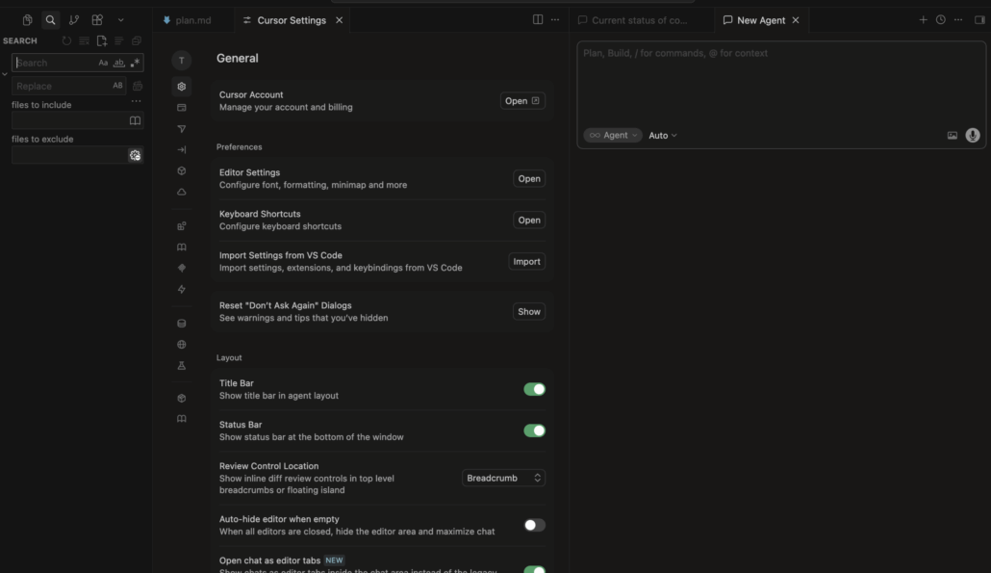Toggle Match Case in search box
This screenshot has width=991, height=573.
(103, 63)
